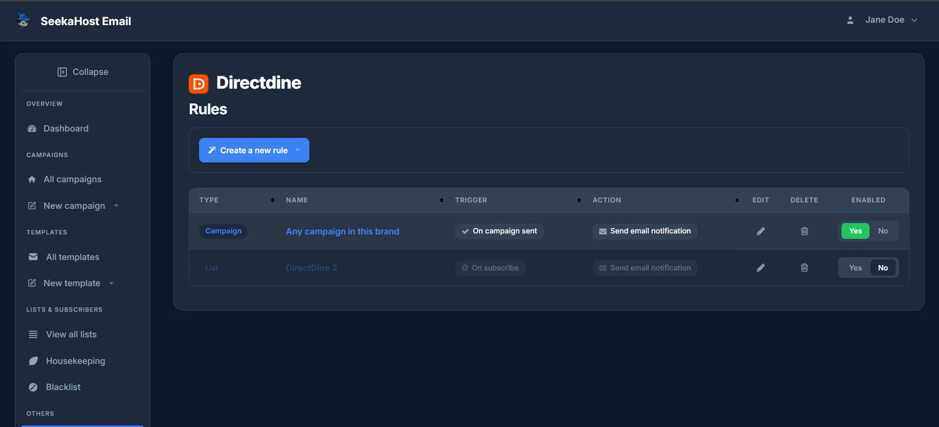Enable the DirectDine 2 rule with Yes

855,268
